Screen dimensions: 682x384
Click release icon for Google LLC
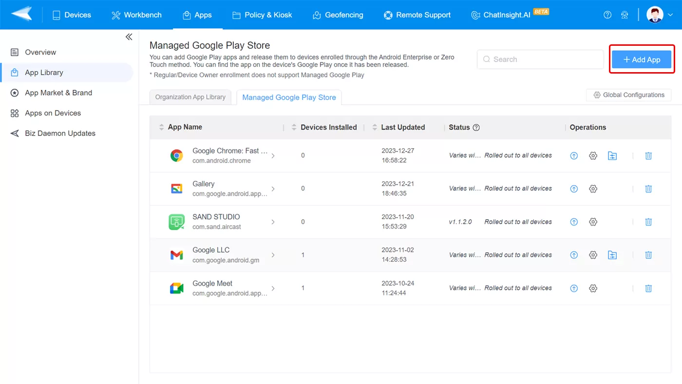pyautogui.click(x=574, y=255)
